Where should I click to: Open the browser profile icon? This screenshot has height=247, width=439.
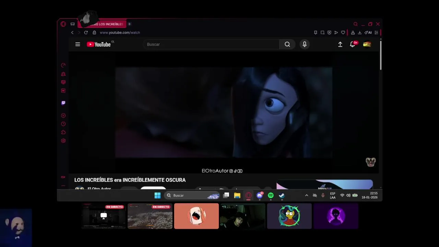pyautogui.click(x=353, y=33)
